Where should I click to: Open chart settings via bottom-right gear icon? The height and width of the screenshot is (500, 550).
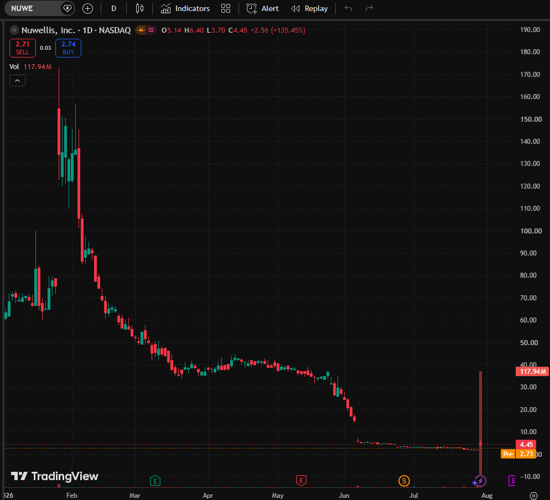533,496
